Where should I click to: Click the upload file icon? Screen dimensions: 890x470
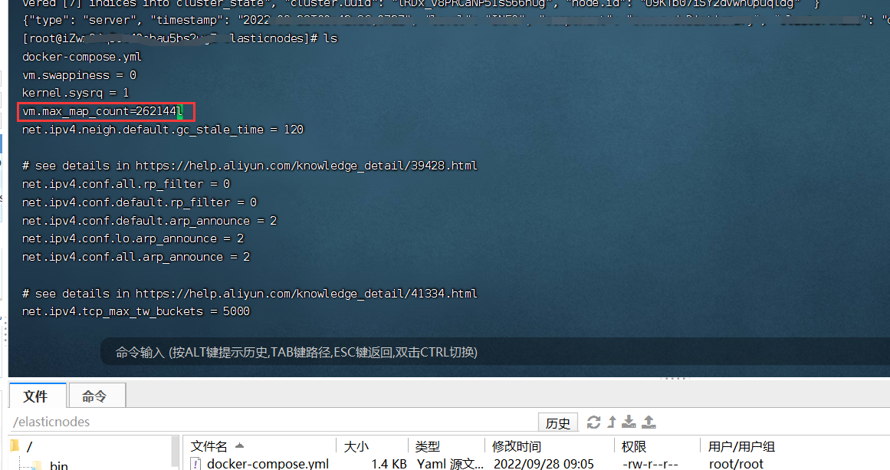click(649, 422)
